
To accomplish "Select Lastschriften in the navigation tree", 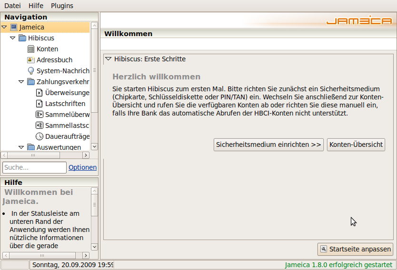I will [65, 104].
